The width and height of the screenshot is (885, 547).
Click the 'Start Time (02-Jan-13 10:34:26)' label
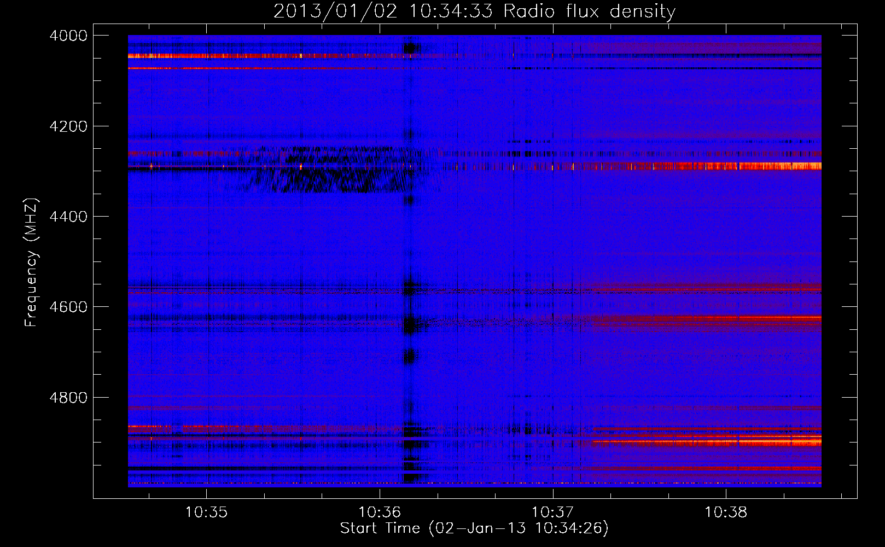coord(474,528)
